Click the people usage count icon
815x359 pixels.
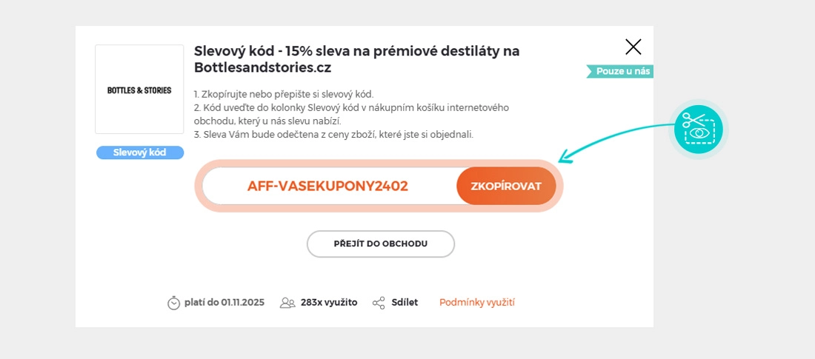pos(287,303)
